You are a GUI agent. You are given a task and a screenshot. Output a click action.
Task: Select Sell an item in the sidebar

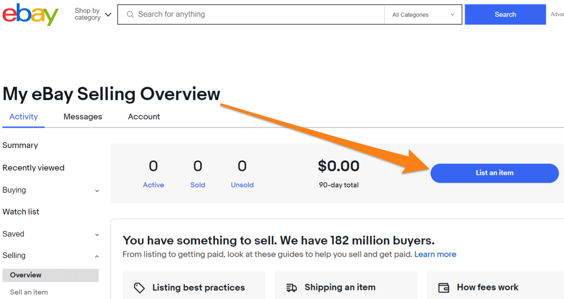(x=29, y=292)
